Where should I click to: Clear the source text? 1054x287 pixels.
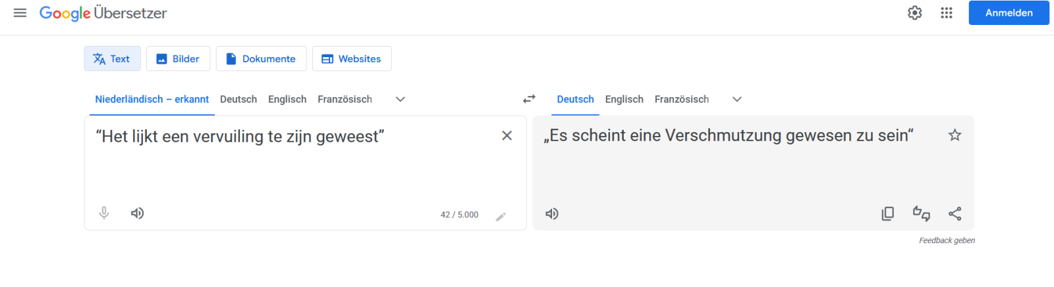point(507,135)
